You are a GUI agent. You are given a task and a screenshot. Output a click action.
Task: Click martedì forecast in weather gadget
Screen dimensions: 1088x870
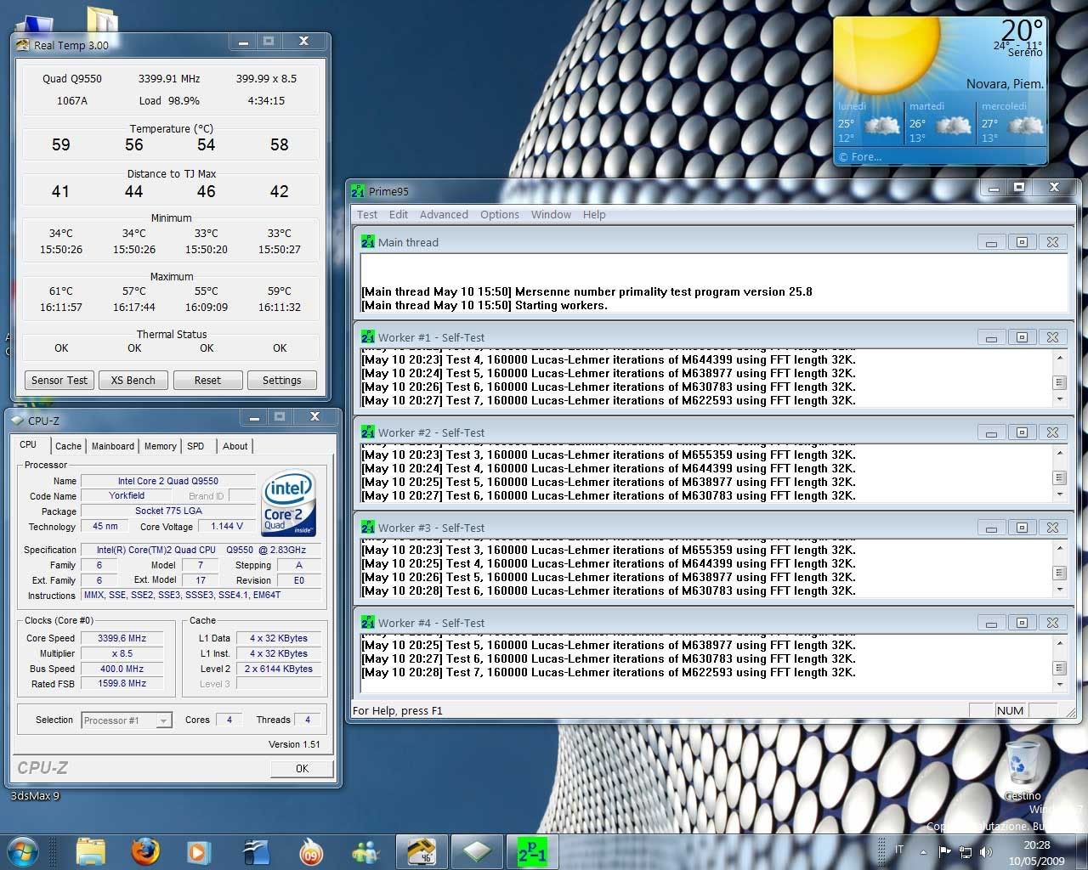(938, 122)
